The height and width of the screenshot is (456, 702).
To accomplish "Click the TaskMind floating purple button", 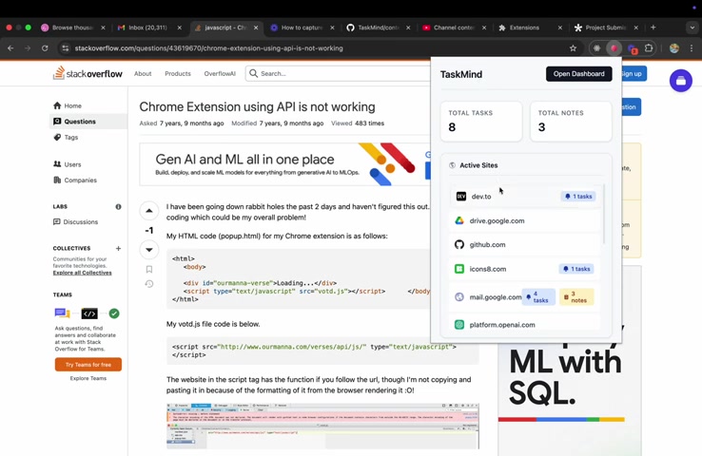I will 680,81.
